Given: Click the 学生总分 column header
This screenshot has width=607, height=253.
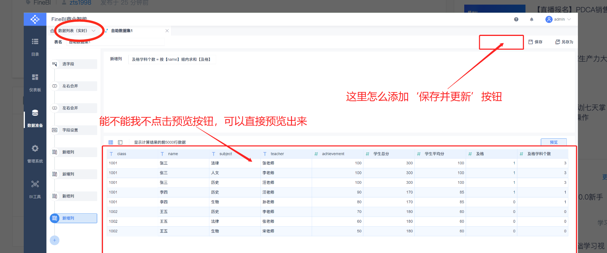Looking at the screenshot, I should (x=389, y=154).
